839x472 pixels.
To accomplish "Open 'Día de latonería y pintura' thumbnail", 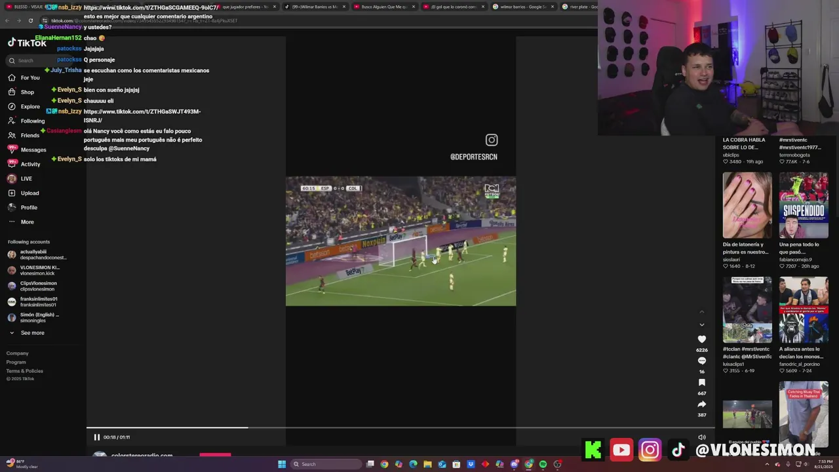I will 747,205.
